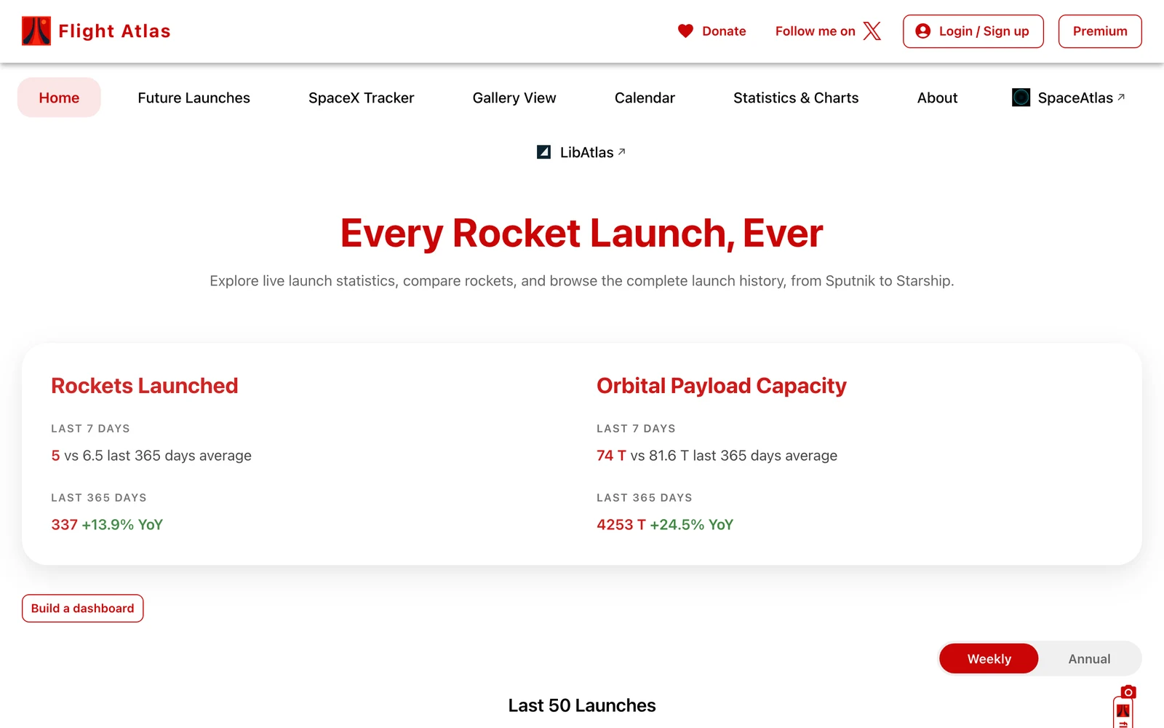This screenshot has height=728, width=1164.
Task: Click the SpaceAtlas globe icon
Action: point(1021,98)
